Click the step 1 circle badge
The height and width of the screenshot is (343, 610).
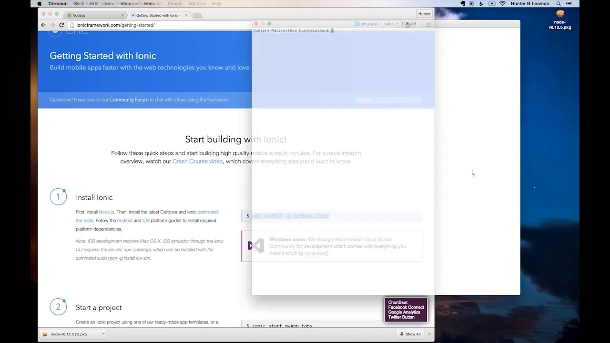point(58,197)
